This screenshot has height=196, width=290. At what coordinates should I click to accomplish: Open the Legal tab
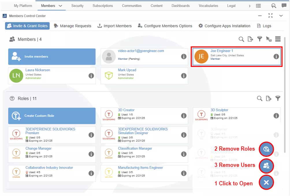click(x=231, y=6)
